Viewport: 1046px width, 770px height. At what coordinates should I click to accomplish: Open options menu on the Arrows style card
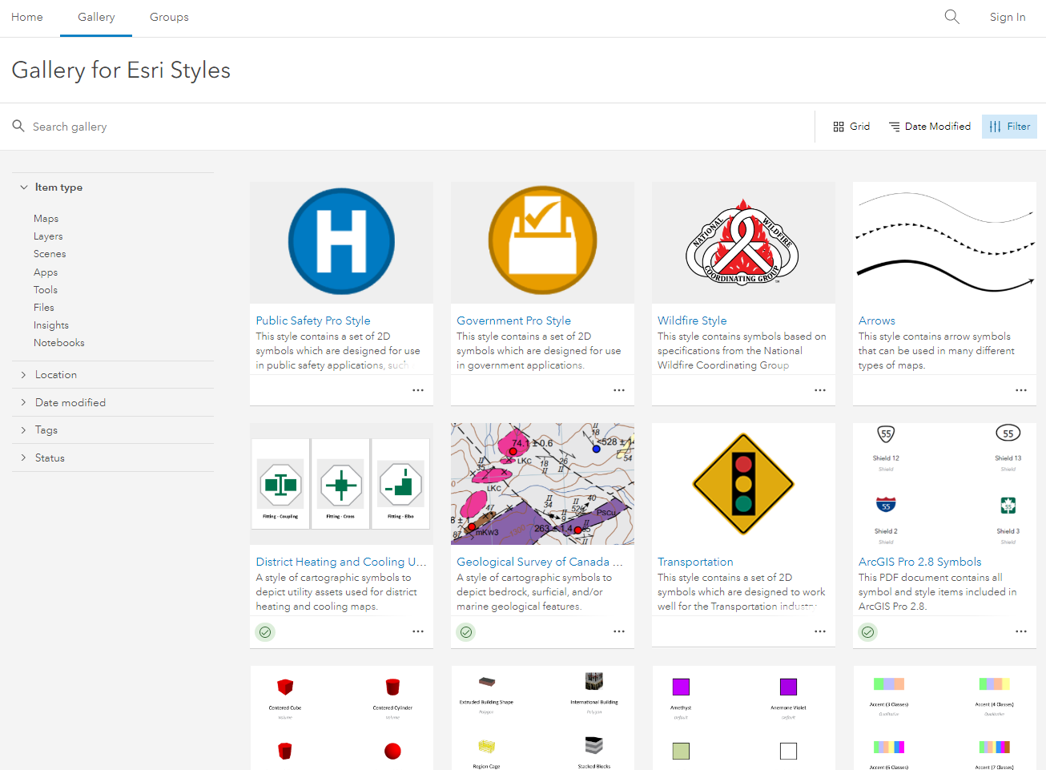click(1020, 390)
